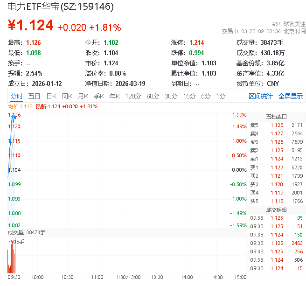Click the 成交额 value 430.18万

272,53
